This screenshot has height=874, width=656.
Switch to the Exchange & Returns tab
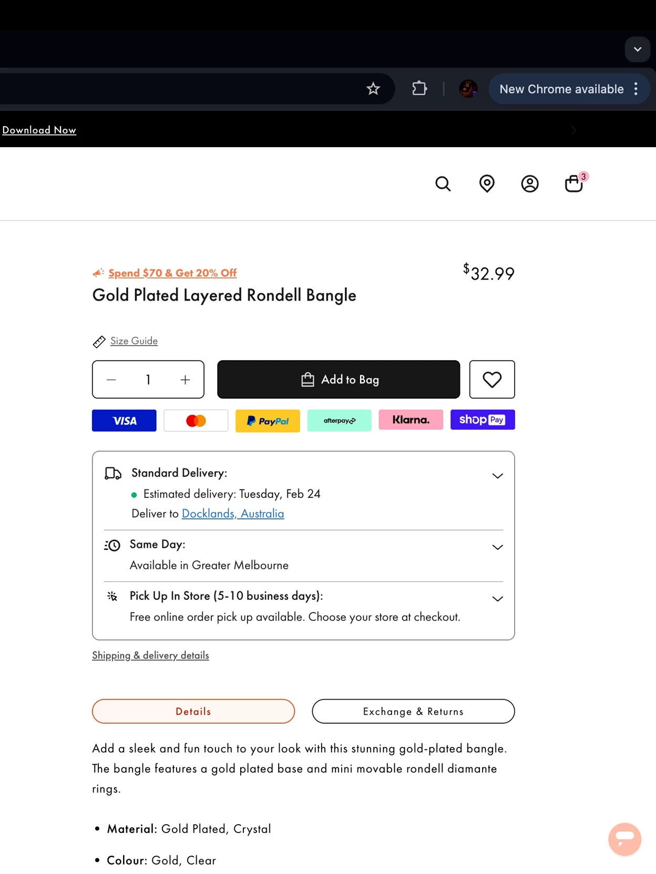point(413,711)
